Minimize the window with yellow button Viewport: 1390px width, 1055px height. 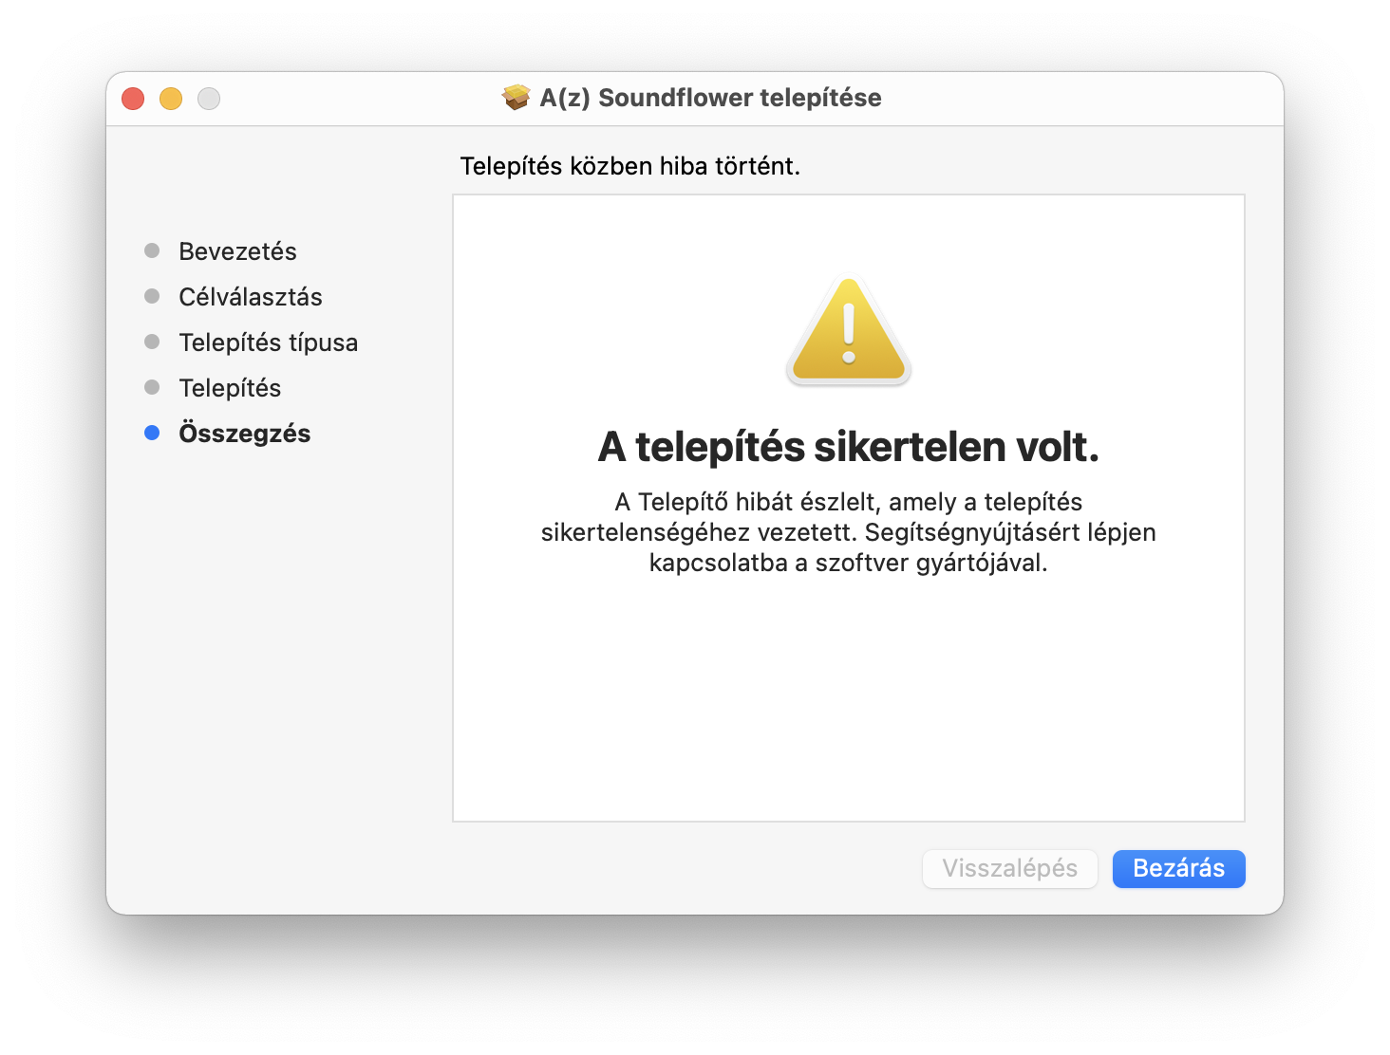pyautogui.click(x=171, y=99)
